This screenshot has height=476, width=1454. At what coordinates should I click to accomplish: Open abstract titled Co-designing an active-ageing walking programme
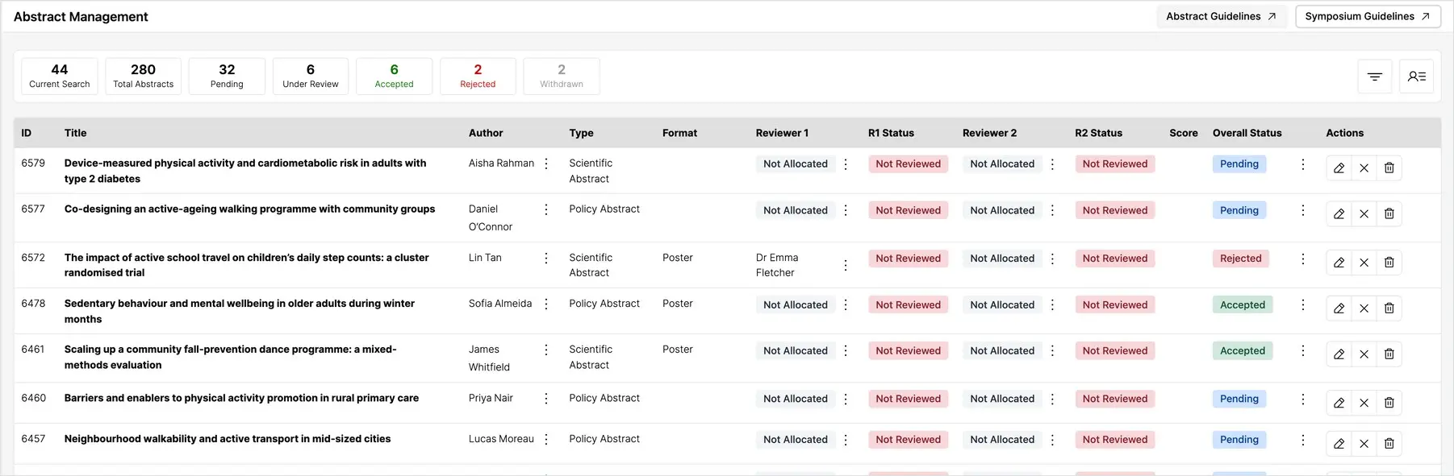[x=249, y=209]
